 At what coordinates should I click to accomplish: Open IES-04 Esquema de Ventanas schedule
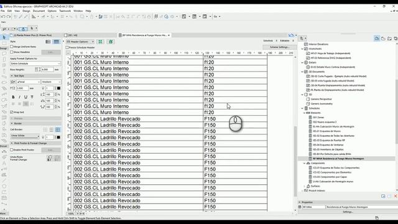(328, 145)
